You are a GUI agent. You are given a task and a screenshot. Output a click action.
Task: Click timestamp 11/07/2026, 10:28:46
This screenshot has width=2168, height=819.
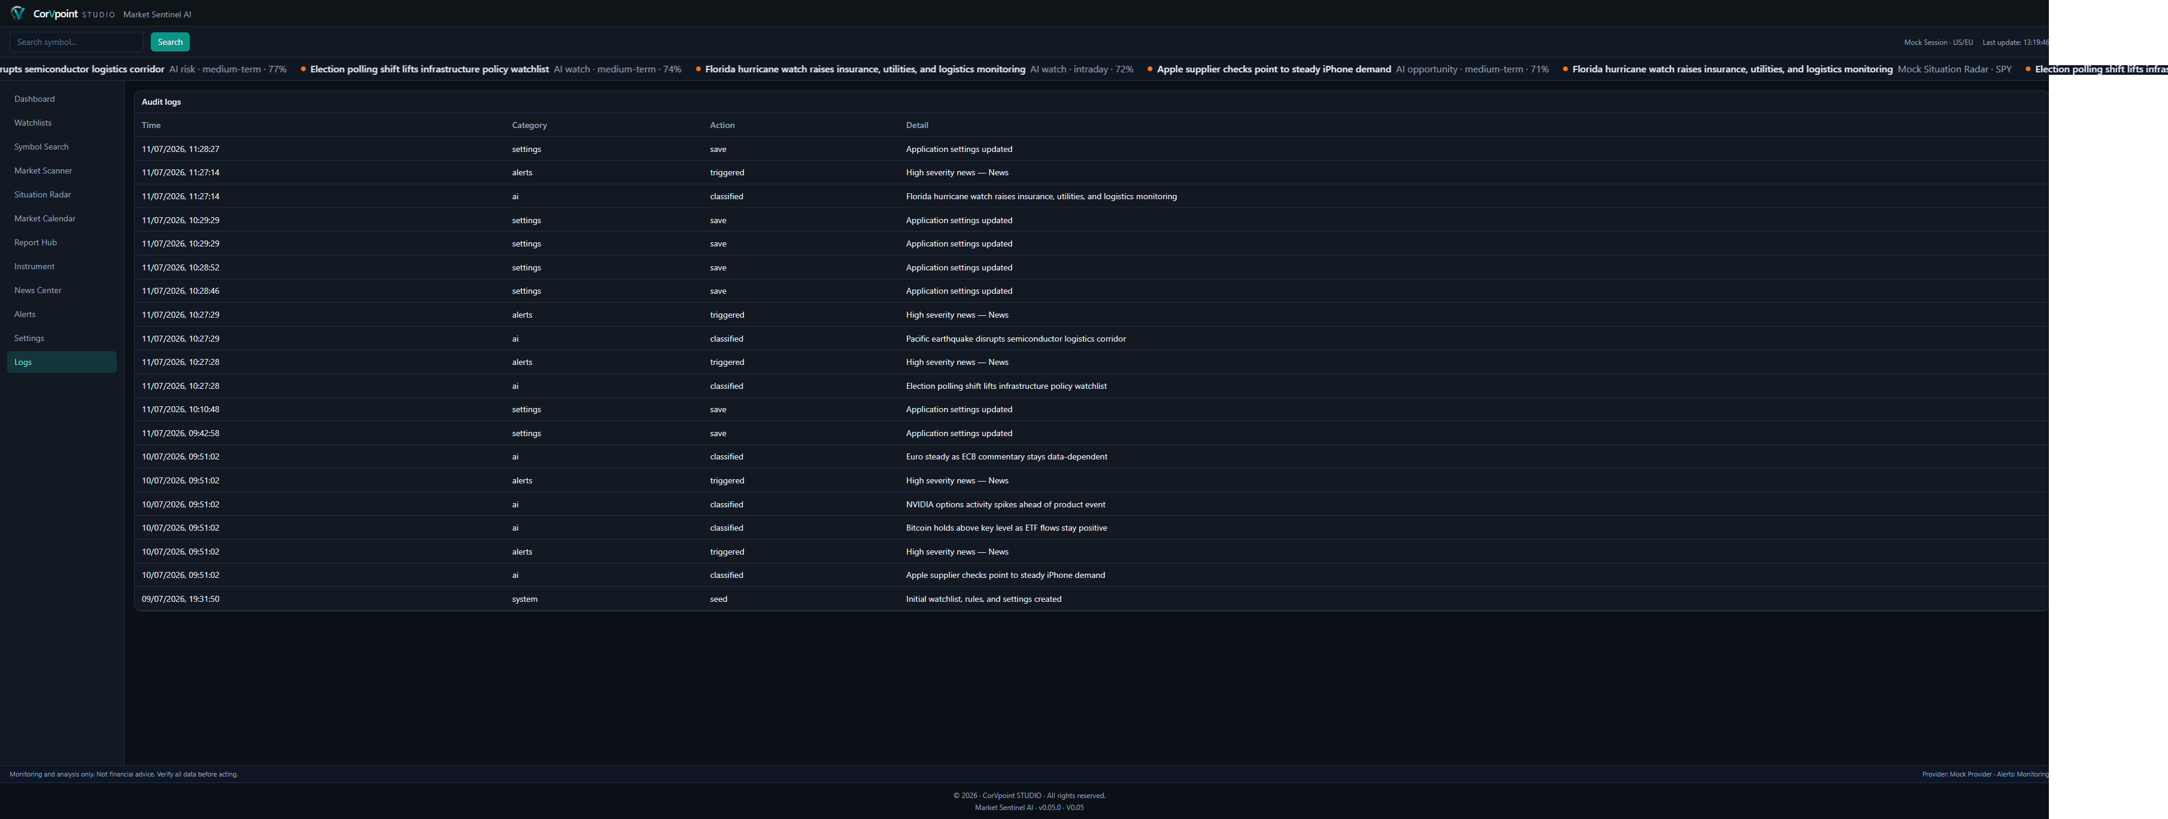[180, 291]
